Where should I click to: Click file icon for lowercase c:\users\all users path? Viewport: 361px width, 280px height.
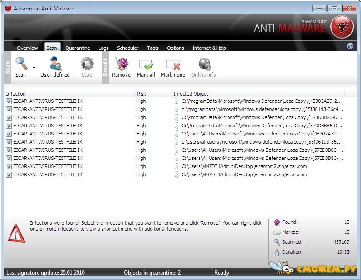click(176, 142)
